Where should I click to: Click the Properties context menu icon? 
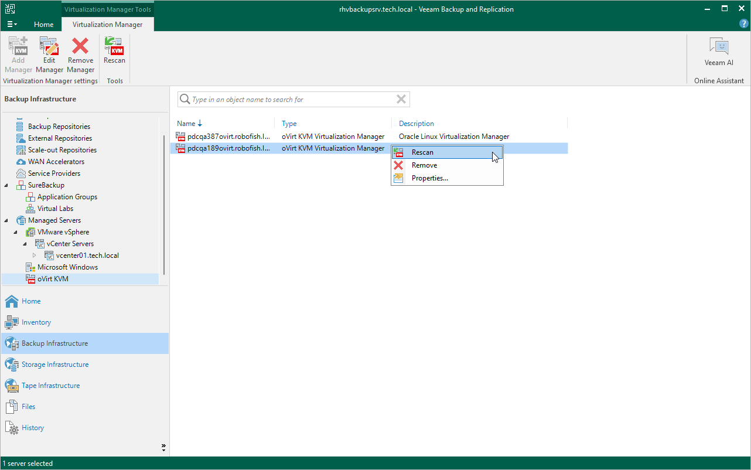coord(398,178)
